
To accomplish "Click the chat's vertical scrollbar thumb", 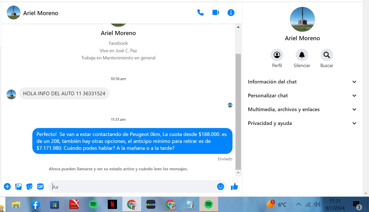I will coord(238,111).
